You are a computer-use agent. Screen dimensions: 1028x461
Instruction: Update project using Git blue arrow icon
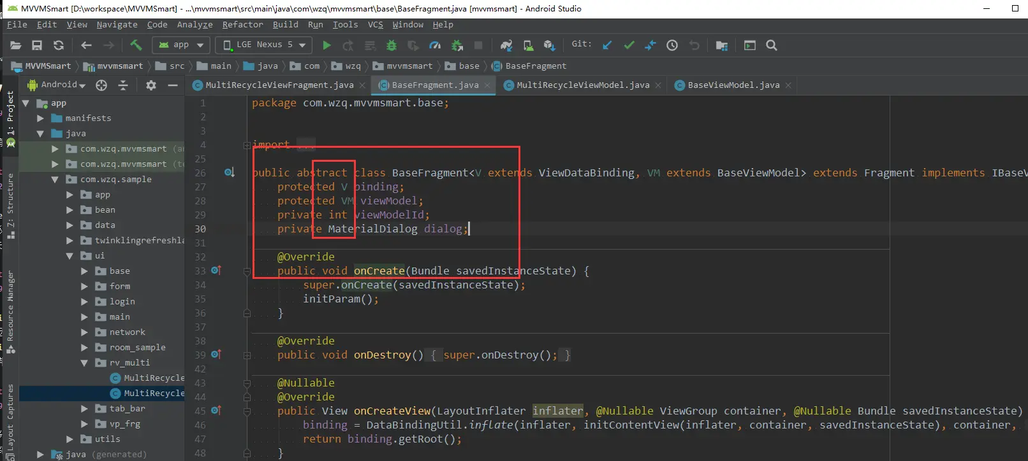[607, 45]
